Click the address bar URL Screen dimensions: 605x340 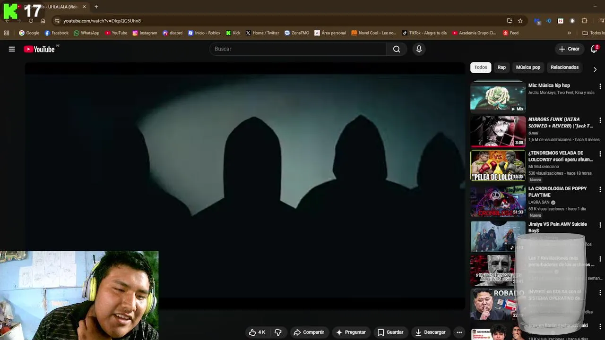click(x=102, y=21)
